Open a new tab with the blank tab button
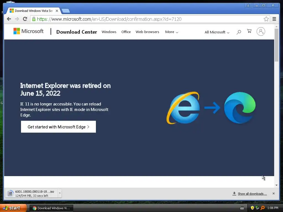This screenshot has width=283, height=212. point(66,11)
